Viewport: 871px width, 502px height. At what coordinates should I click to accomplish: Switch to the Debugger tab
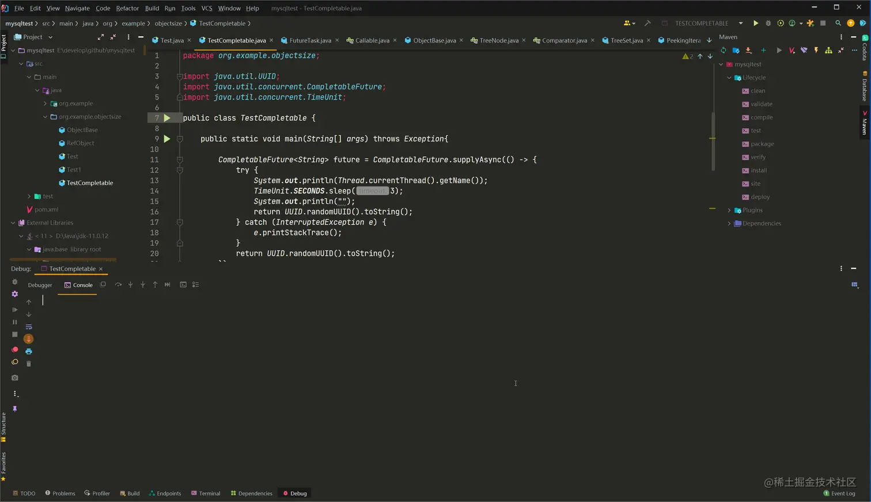point(40,284)
